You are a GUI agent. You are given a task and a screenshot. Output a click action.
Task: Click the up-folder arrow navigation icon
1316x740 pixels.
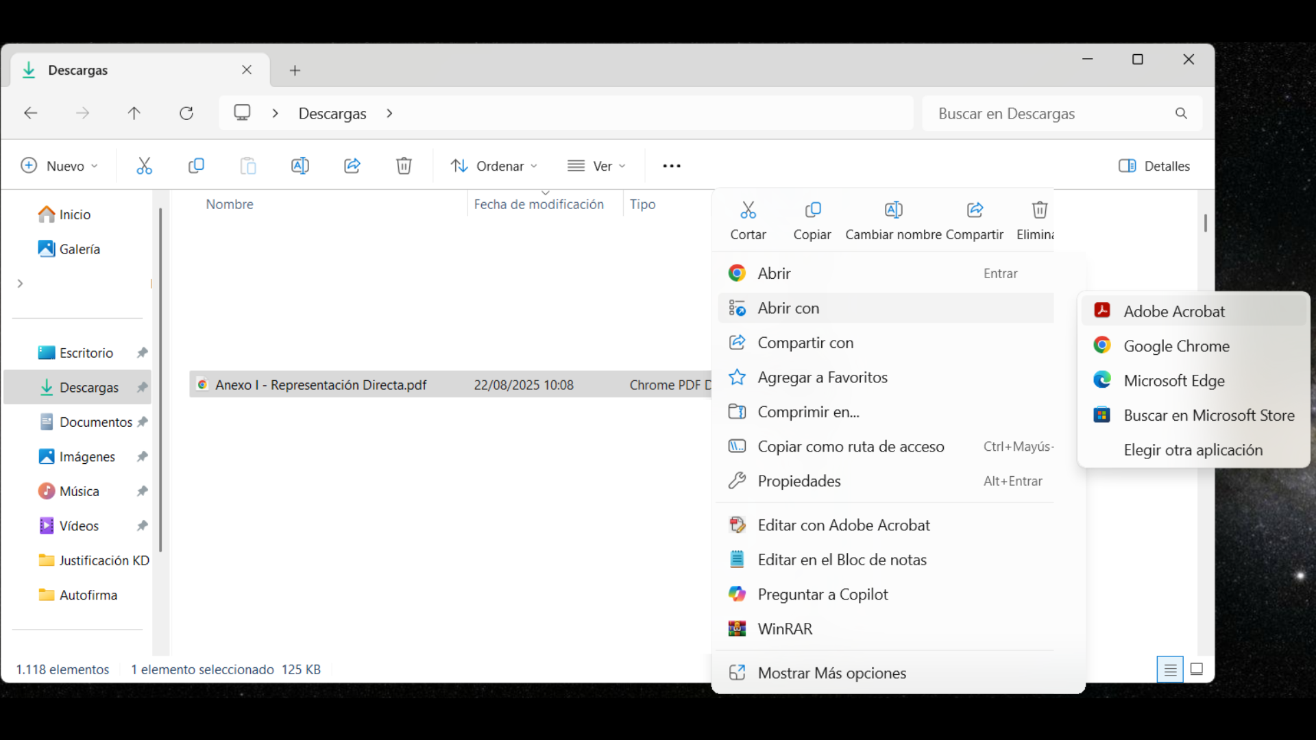[x=134, y=113]
